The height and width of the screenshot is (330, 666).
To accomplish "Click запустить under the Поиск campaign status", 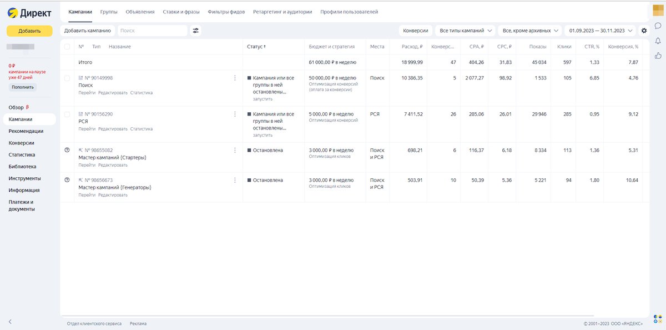I will [x=263, y=99].
